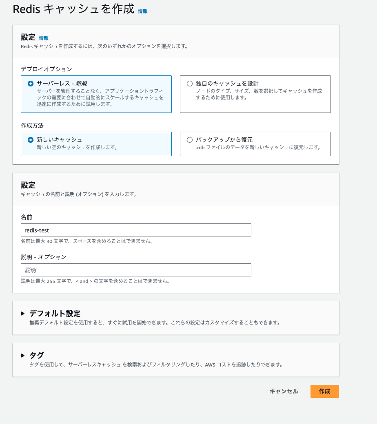Click the サーバーレス option card description text
377x424 pixels.
pos(100,97)
